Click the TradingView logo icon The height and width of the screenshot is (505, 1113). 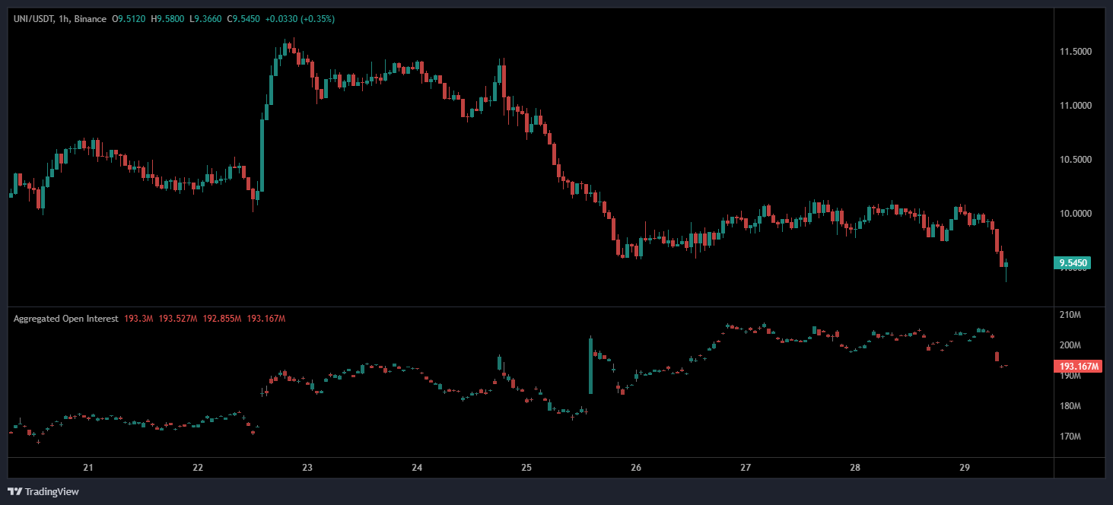(x=15, y=491)
